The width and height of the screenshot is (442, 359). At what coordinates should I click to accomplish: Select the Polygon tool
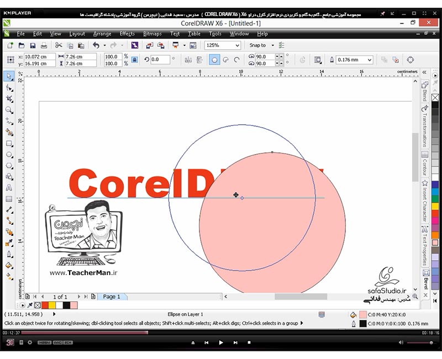click(9, 166)
